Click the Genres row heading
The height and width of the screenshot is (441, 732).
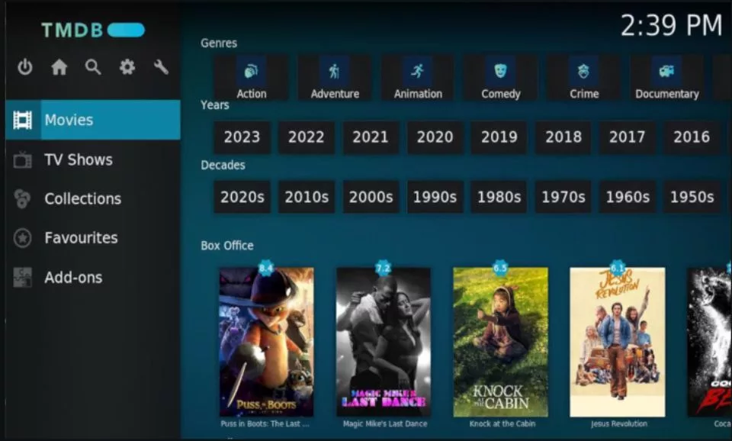[x=219, y=43]
